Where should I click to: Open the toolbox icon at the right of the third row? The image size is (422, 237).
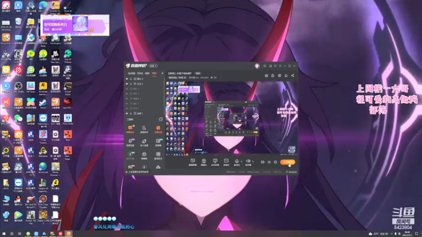point(158,155)
